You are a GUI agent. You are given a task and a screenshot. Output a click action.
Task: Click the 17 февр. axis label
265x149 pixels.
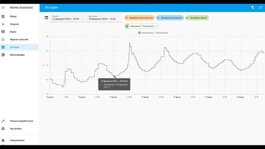209,97
